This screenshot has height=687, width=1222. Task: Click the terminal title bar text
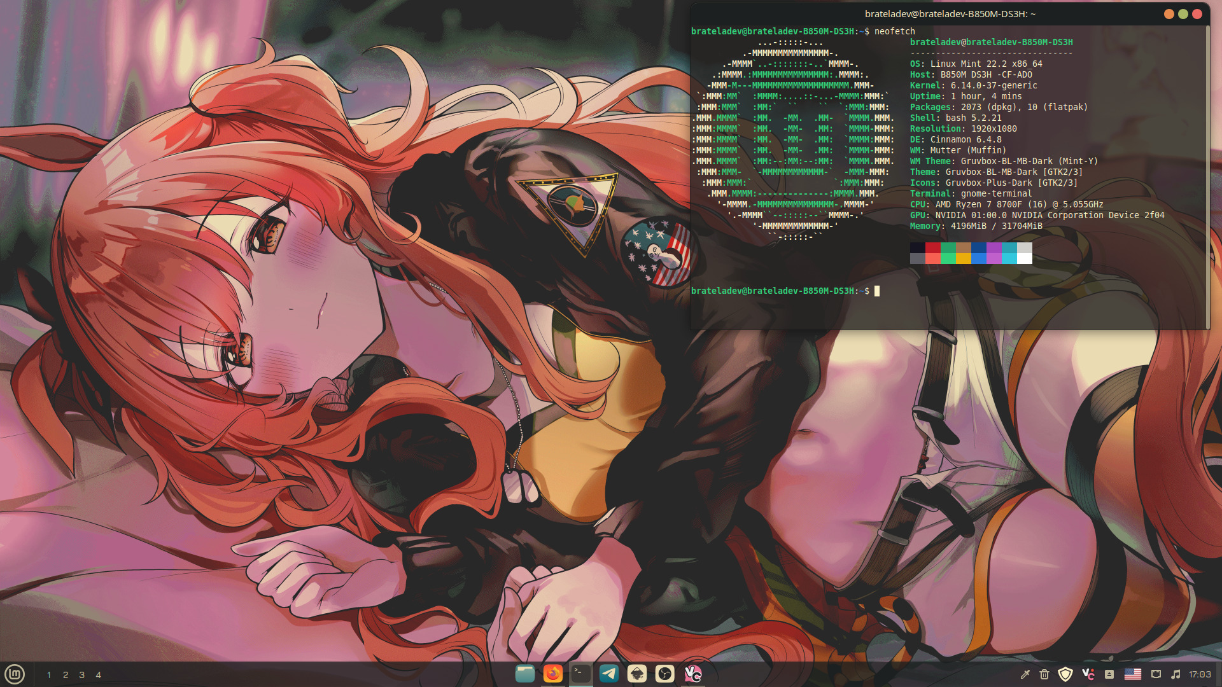(x=950, y=14)
